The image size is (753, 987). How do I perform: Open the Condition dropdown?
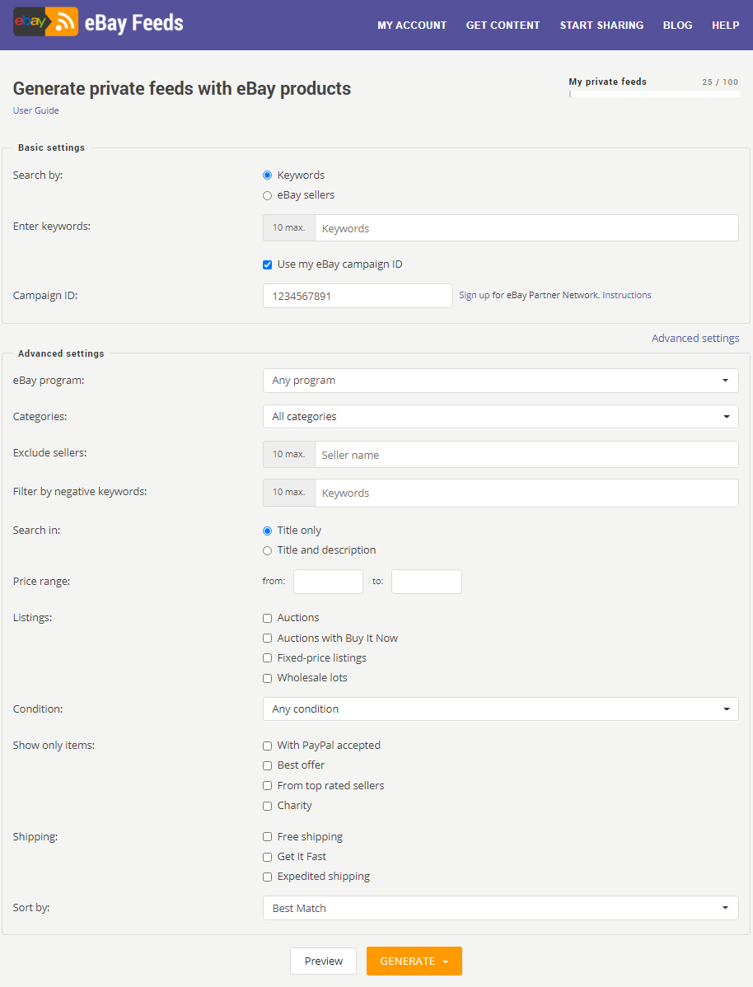501,709
